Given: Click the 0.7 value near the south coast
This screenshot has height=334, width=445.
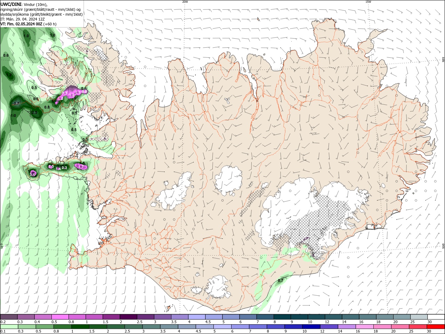Looking at the screenshot, I should (281, 280).
